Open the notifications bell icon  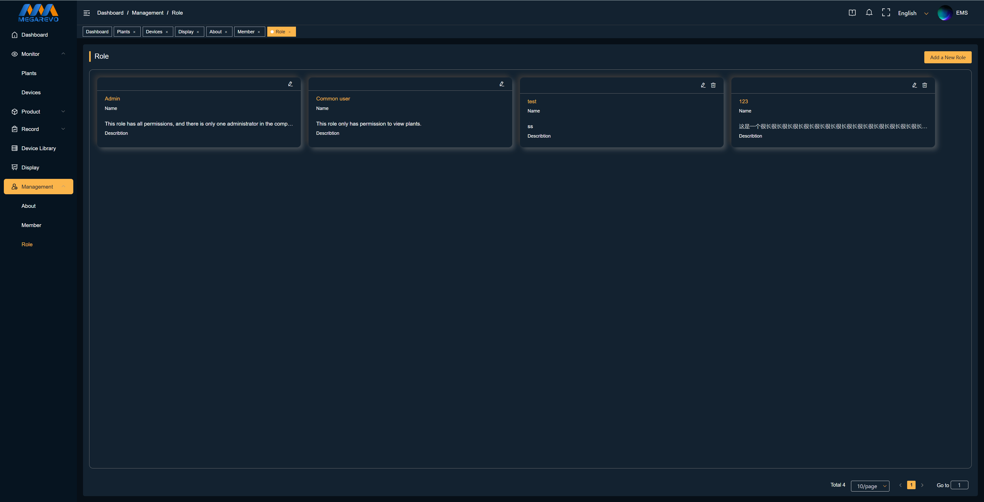[x=869, y=13]
